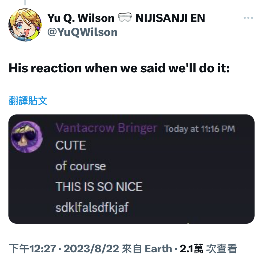This screenshot has height=257, width=263.
Task: Click the purple hooded Discord avatar
Action: (27, 137)
